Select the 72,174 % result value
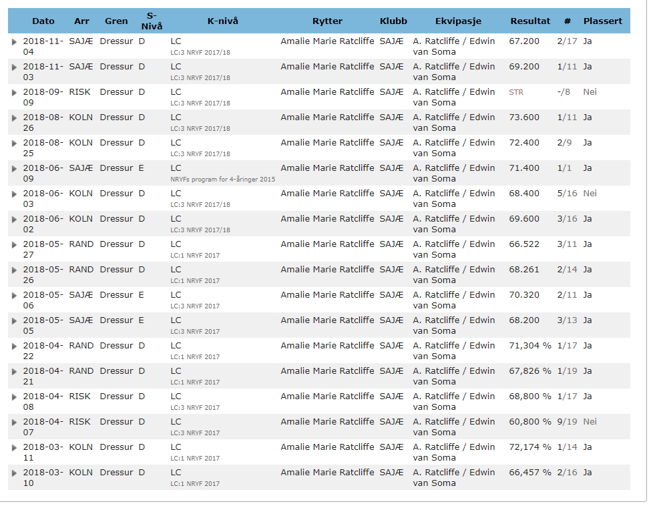Screen dimensions: 649x514 pyautogui.click(x=530, y=447)
